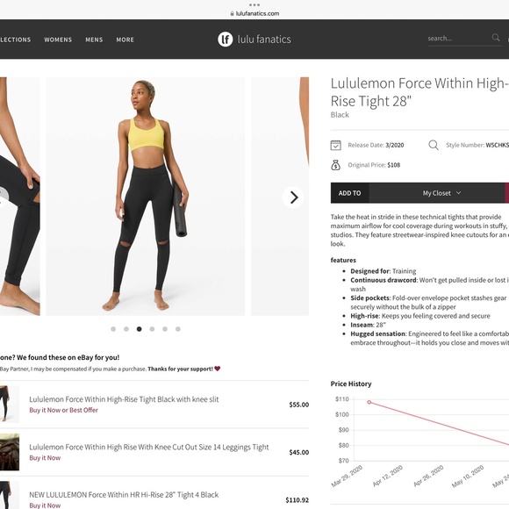This screenshot has width=509, height=509.
Task: Click the browser three-dot menu at top
Action: [x=254, y=5]
